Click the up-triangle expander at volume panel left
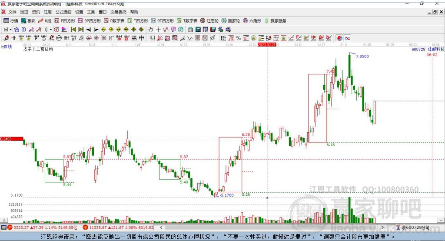The width and height of the screenshot is (445, 241). [x=4, y=220]
